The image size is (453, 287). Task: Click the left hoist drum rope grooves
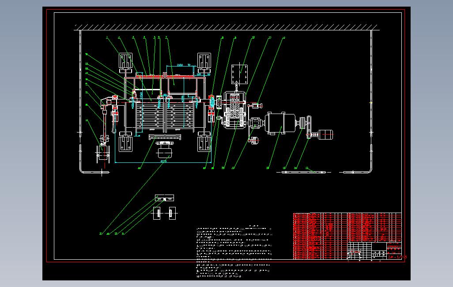[x=149, y=116]
